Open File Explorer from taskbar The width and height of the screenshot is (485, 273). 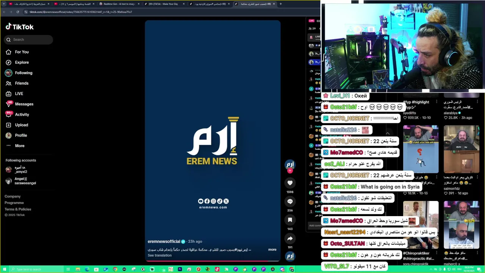coord(78,269)
